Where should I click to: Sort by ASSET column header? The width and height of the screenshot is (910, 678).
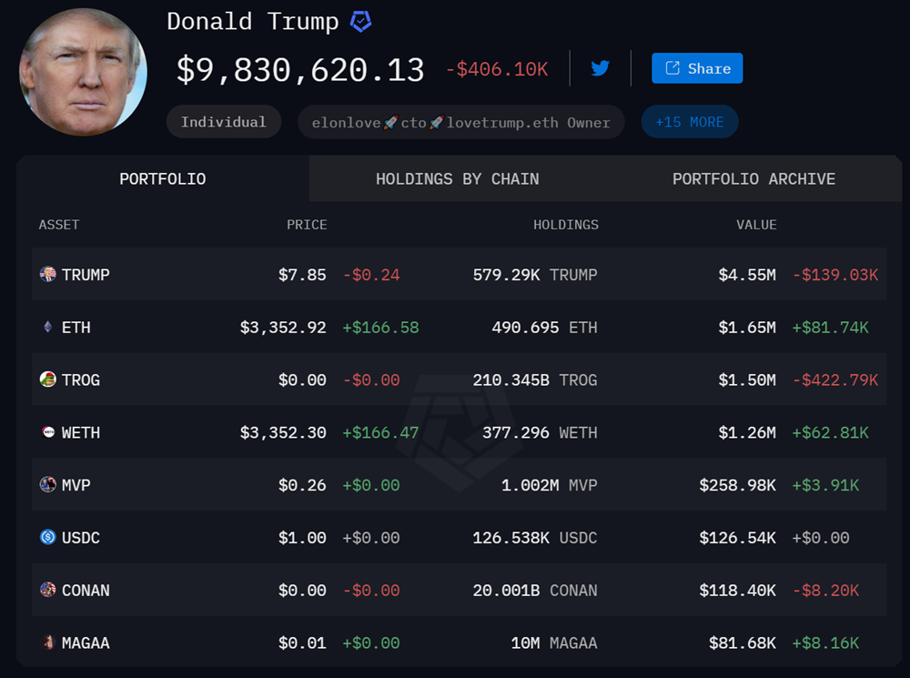tap(59, 225)
